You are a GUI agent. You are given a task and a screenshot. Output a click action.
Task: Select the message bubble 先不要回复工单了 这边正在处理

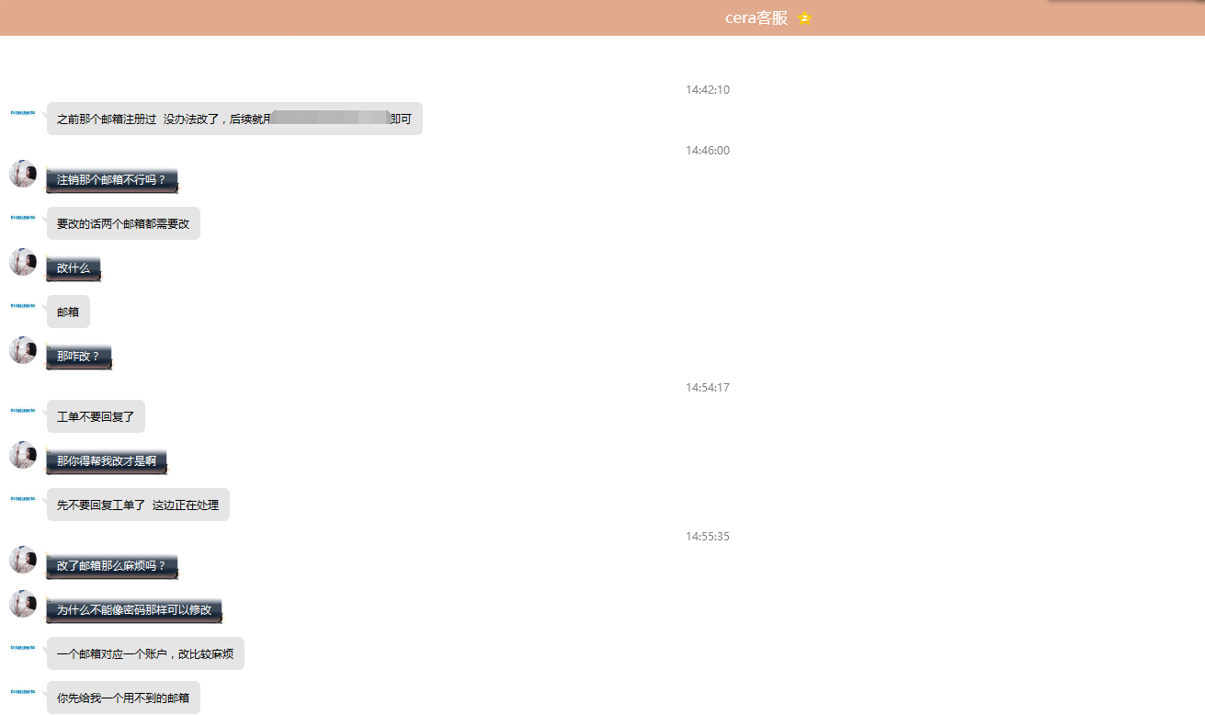tap(138, 505)
